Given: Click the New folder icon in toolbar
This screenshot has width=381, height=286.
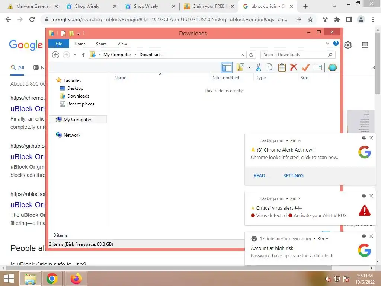Looking at the screenshot, I should (240, 67).
